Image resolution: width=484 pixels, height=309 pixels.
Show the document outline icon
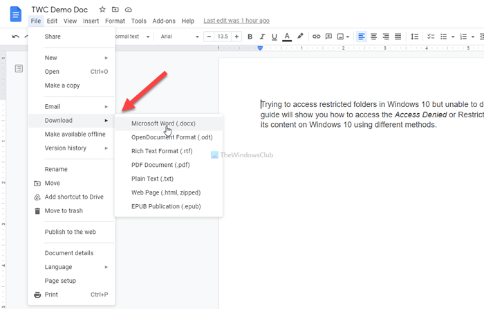19,68
